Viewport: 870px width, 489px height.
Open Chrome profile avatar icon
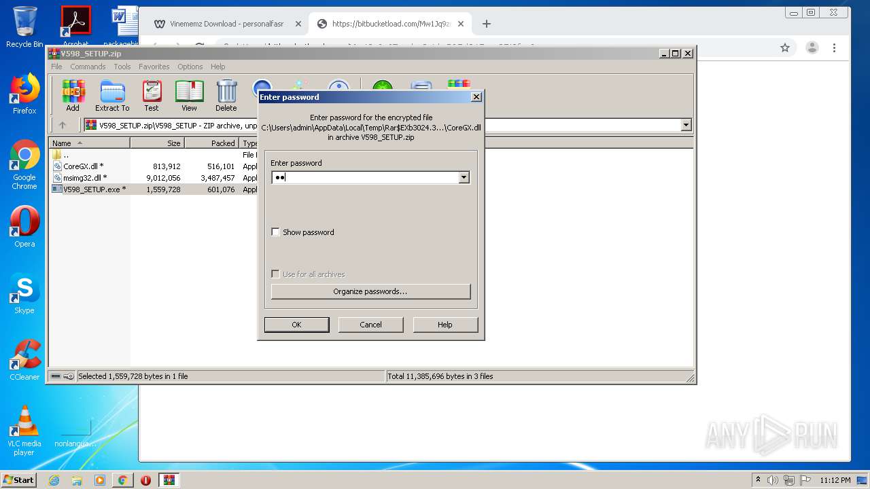tap(812, 48)
